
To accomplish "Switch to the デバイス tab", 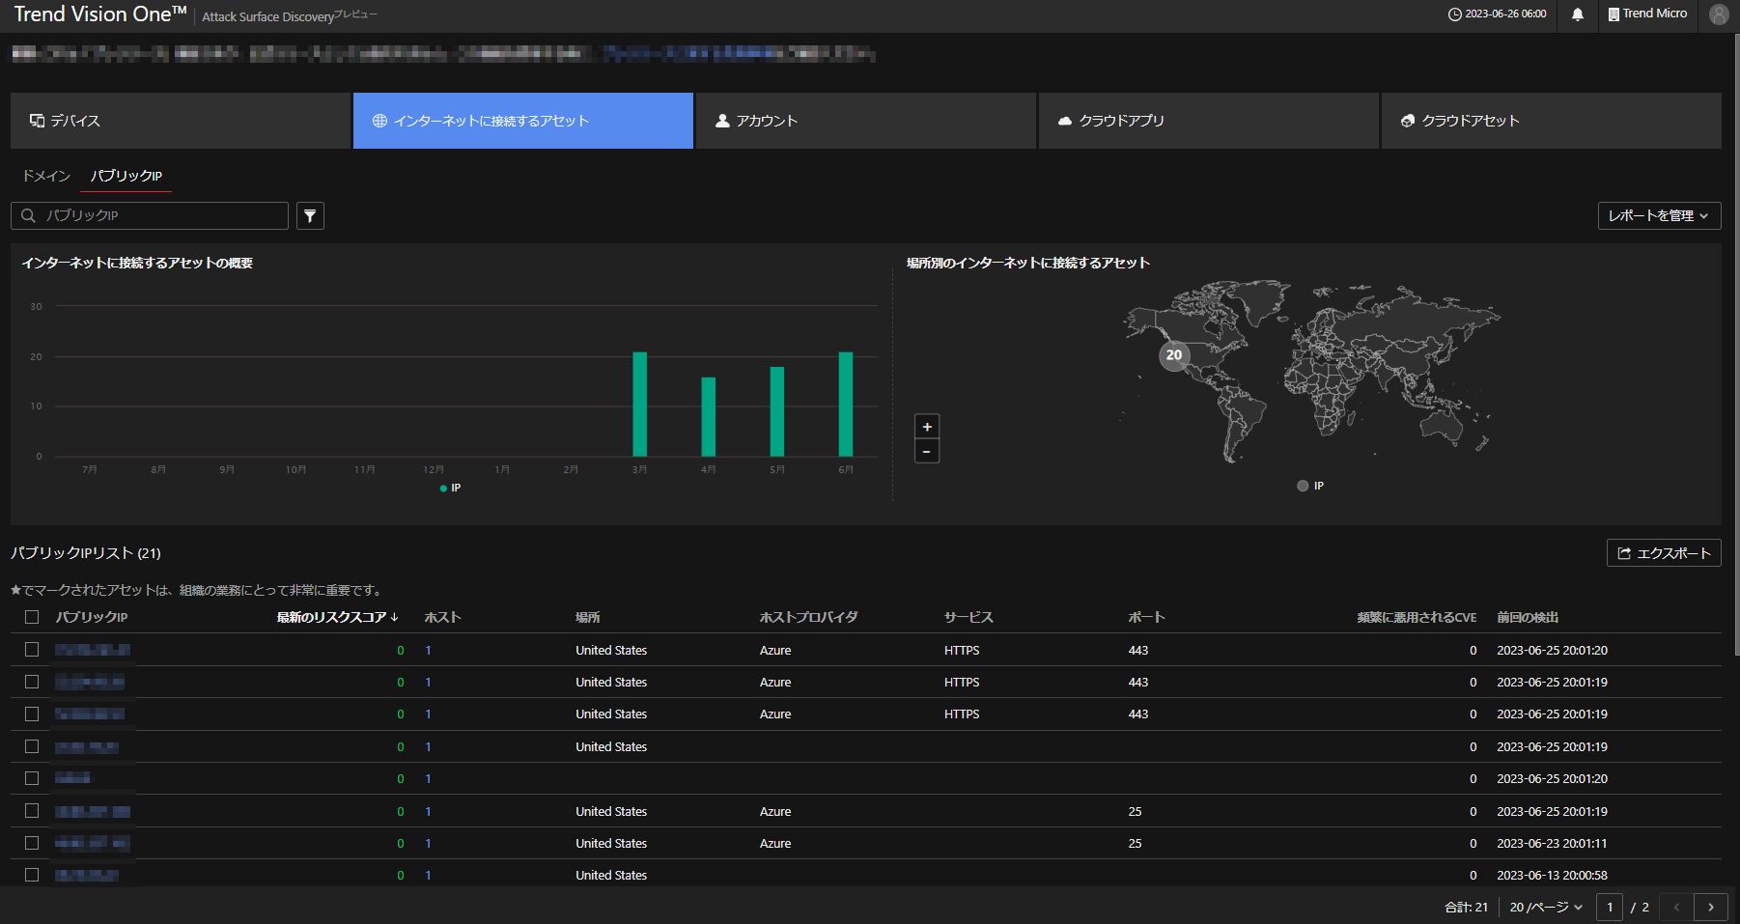I will coord(180,121).
